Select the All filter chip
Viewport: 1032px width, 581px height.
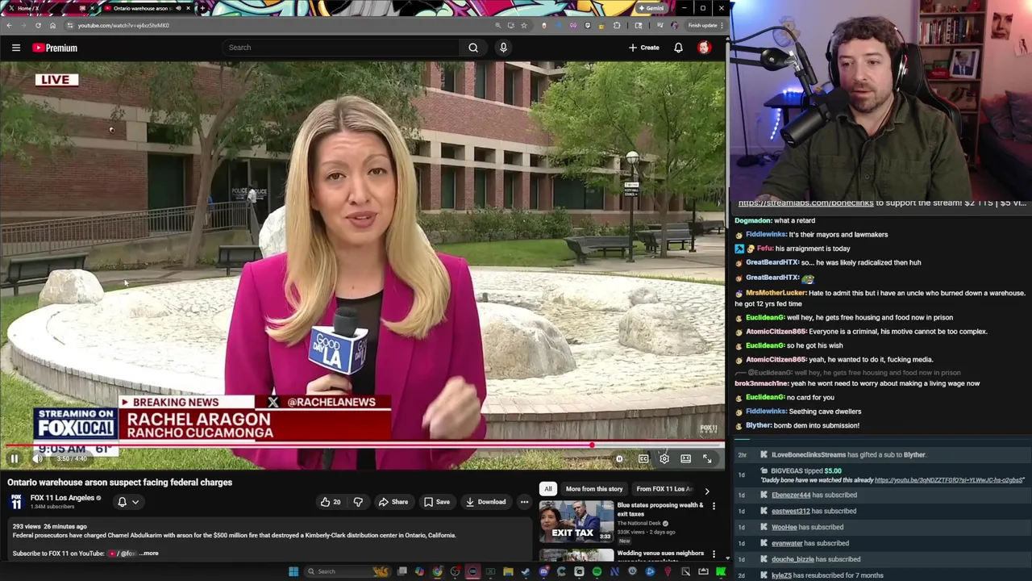(x=548, y=489)
